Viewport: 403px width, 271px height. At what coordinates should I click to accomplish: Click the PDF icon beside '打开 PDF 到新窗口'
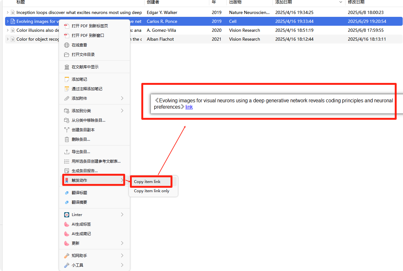tap(67, 36)
